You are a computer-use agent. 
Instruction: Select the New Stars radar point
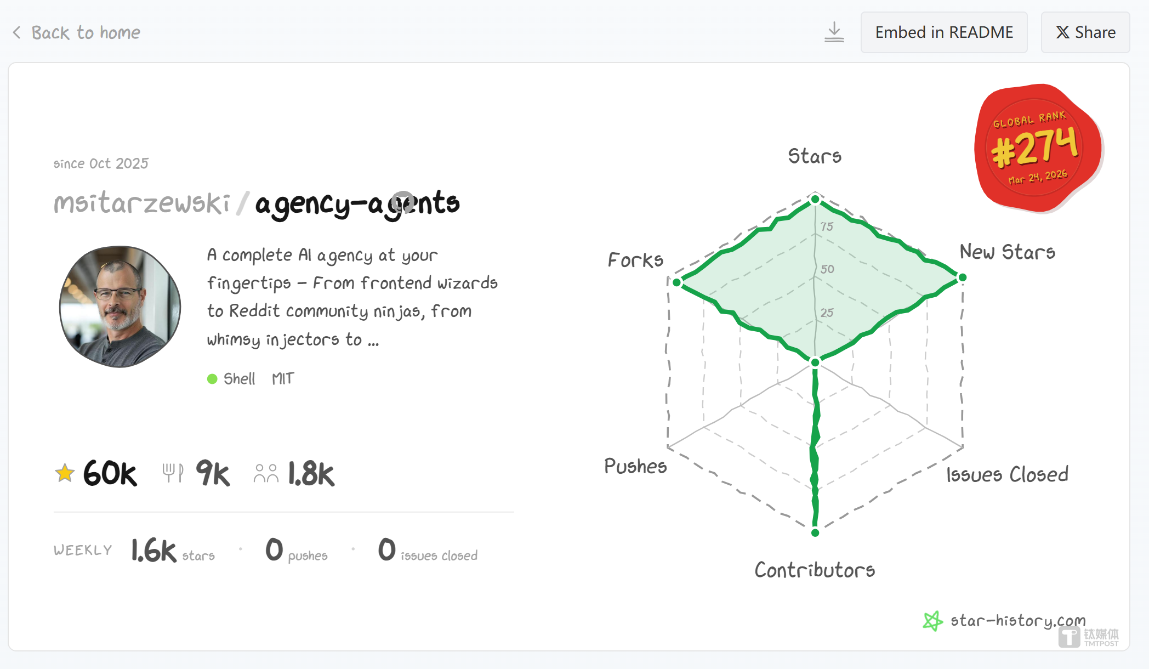pyautogui.click(x=962, y=277)
